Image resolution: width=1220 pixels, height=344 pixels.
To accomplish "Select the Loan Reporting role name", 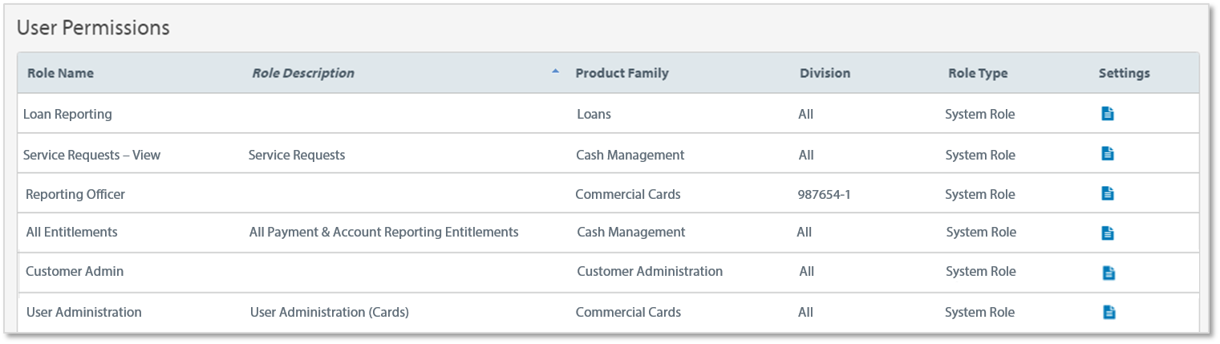I will coord(67,114).
